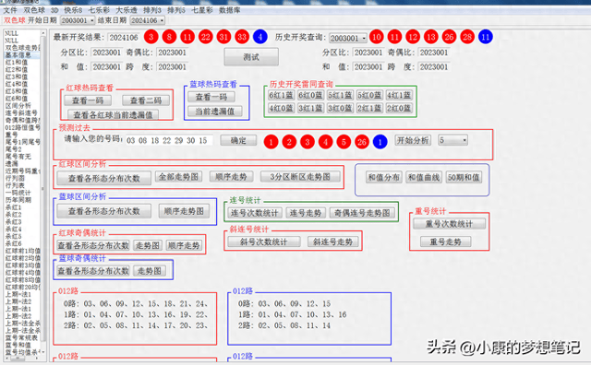Open the 双色球 menu
Image resolution: width=591 pixels, height=365 pixels.
[34, 10]
